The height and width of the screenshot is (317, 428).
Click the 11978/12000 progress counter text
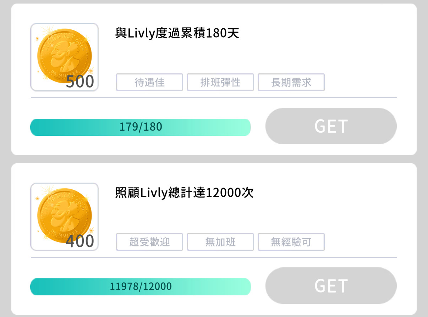tap(141, 287)
